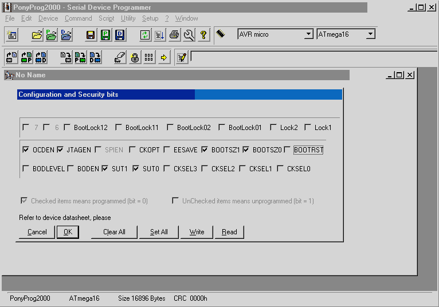The width and height of the screenshot is (439, 307).
Task: Open the Command menu
Action: click(78, 18)
